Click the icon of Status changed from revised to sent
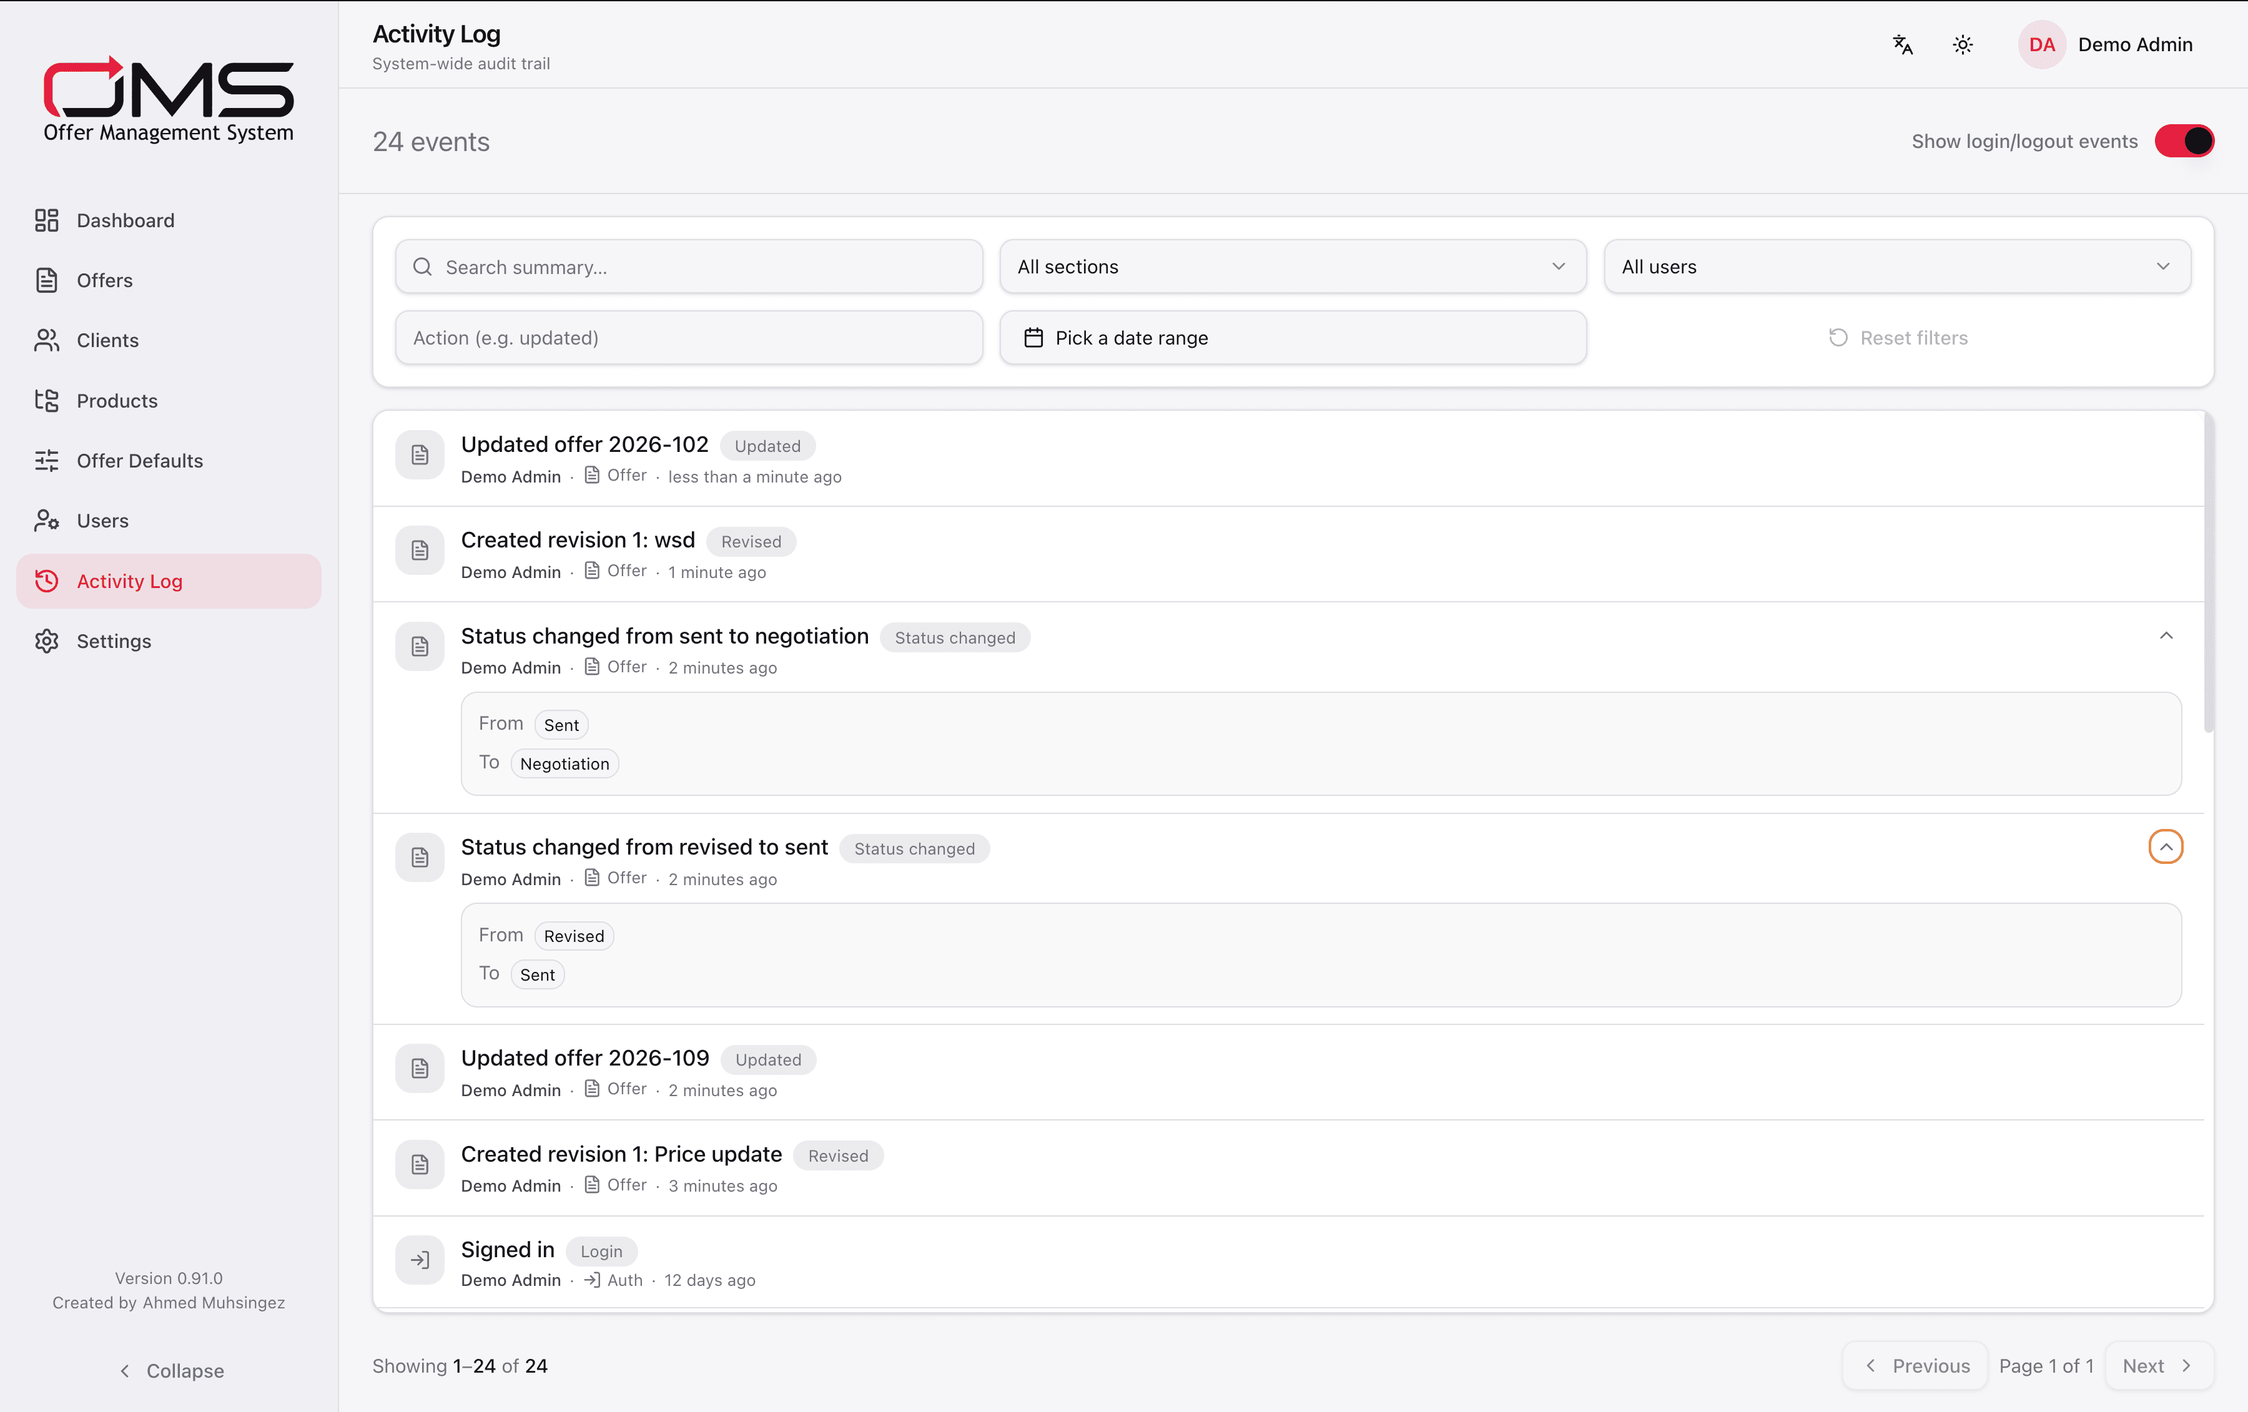2248x1412 pixels. [x=420, y=858]
